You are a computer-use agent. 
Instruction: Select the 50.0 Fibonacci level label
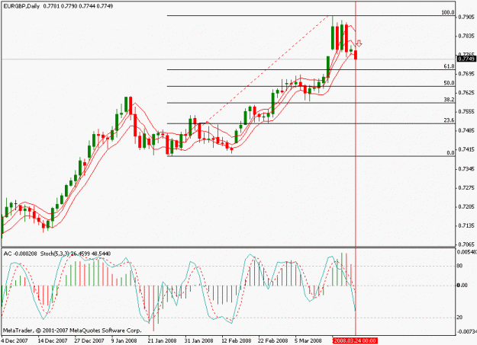tap(449, 83)
